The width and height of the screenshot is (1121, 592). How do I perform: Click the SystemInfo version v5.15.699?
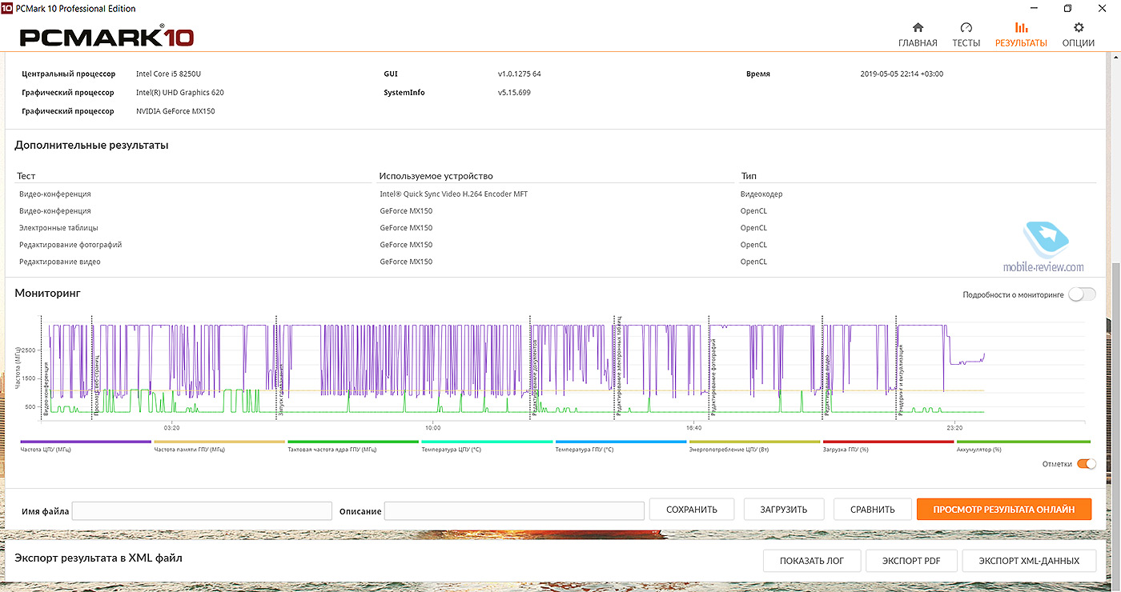coord(514,93)
